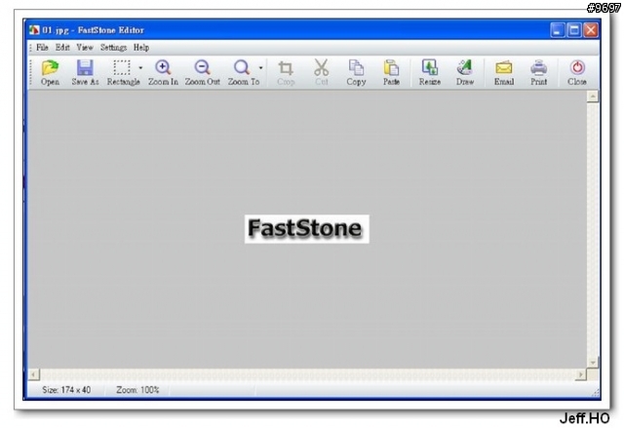Click the Print icon
Viewport: 624px width, 428px height.
pyautogui.click(x=538, y=72)
